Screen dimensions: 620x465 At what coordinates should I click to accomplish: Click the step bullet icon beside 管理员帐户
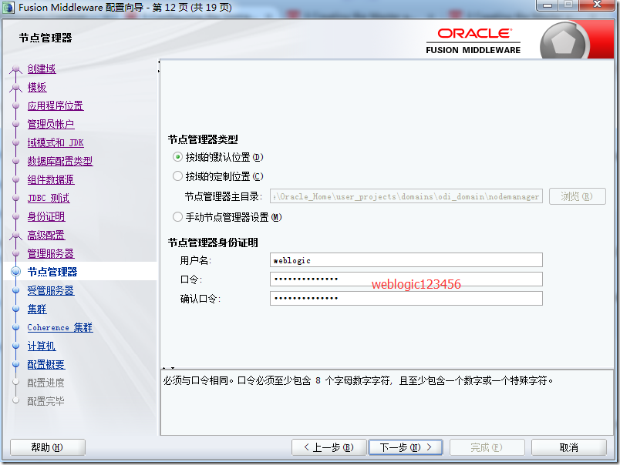pos(16,124)
